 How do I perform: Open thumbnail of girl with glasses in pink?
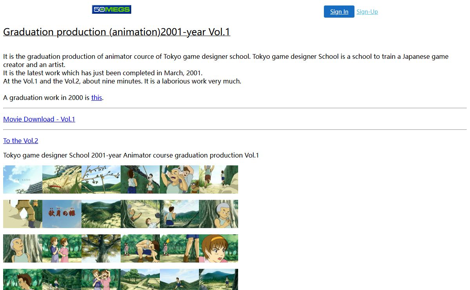pos(101,279)
